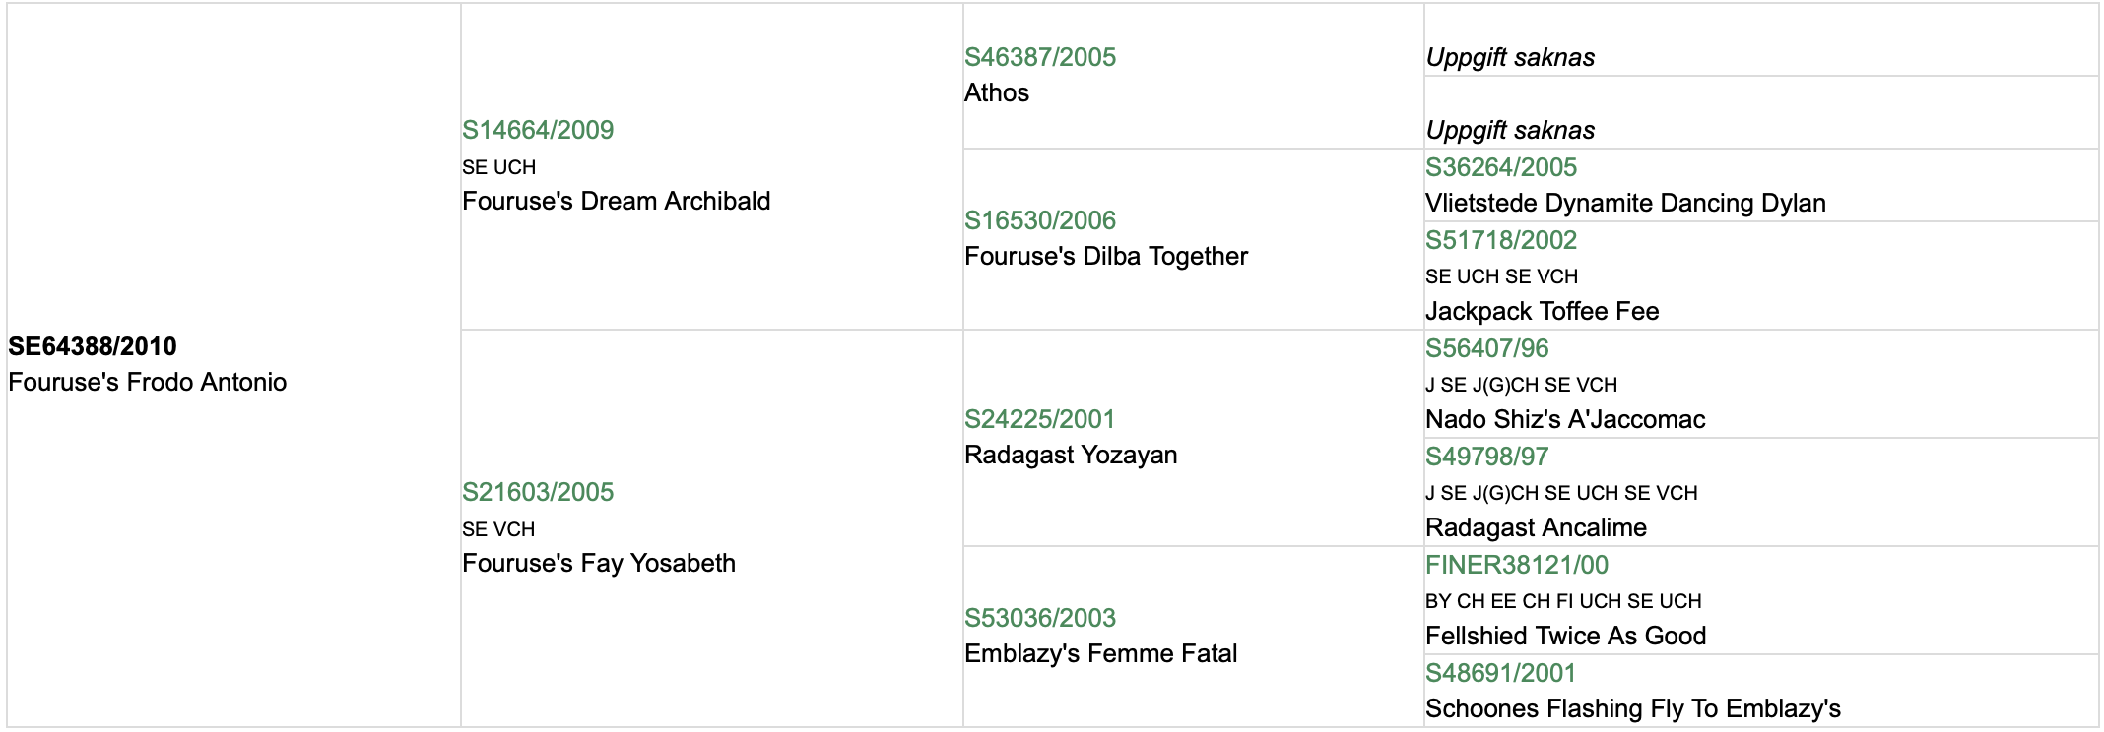Viewport: 2104px width, 732px height.
Task: Click Athos registration number S46387/2005
Action: (1040, 57)
